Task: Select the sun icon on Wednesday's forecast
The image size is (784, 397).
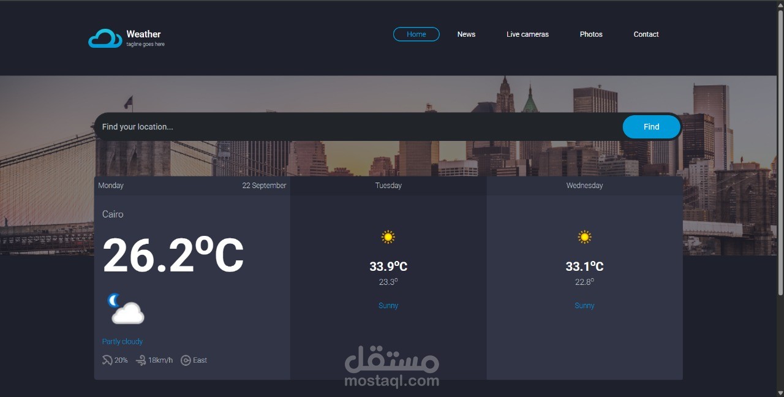Action: click(x=584, y=236)
